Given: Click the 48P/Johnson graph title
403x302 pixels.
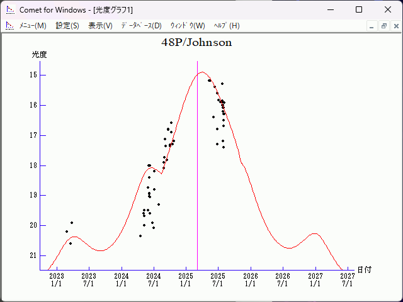Looking at the screenshot, I should tap(196, 43).
